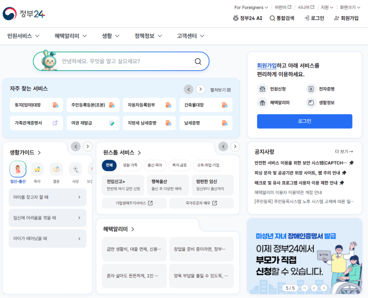Open the 정책정보 menu
Viewport: 368px width, 298px height.
[x=148, y=36]
